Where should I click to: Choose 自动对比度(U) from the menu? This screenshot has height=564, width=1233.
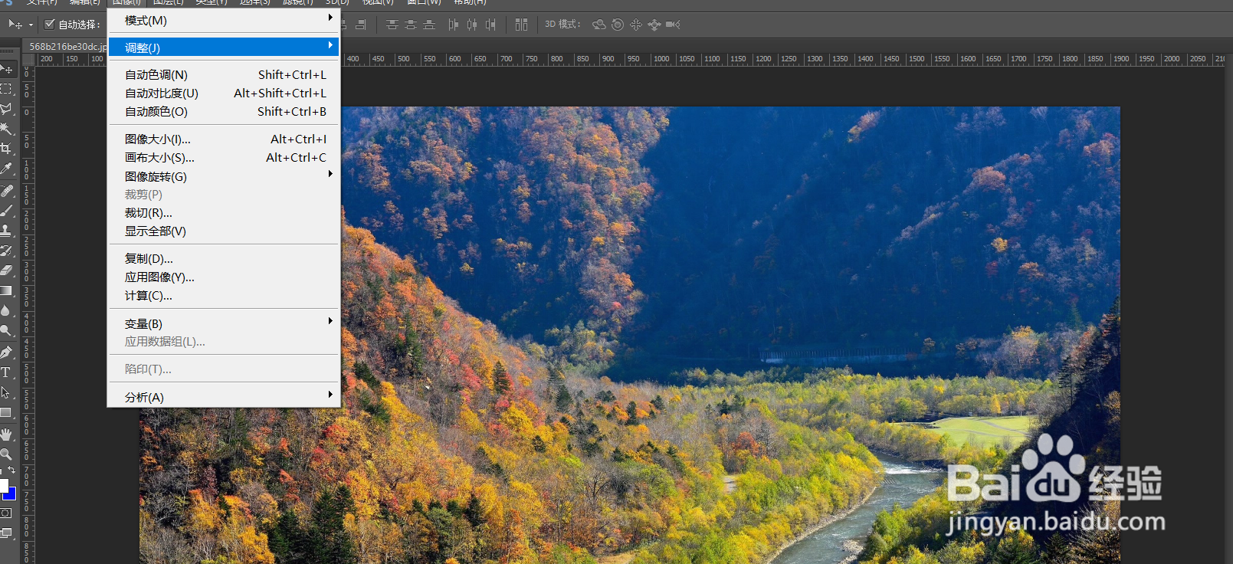point(224,93)
